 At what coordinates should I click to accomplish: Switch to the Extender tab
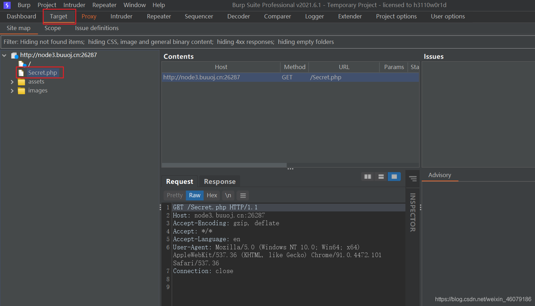pos(350,16)
